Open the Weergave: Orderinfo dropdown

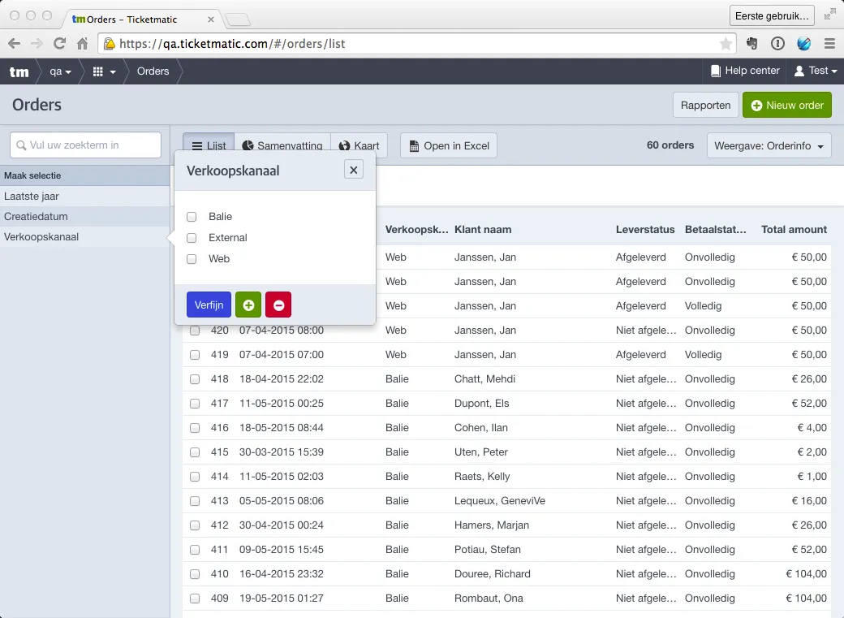(x=769, y=145)
